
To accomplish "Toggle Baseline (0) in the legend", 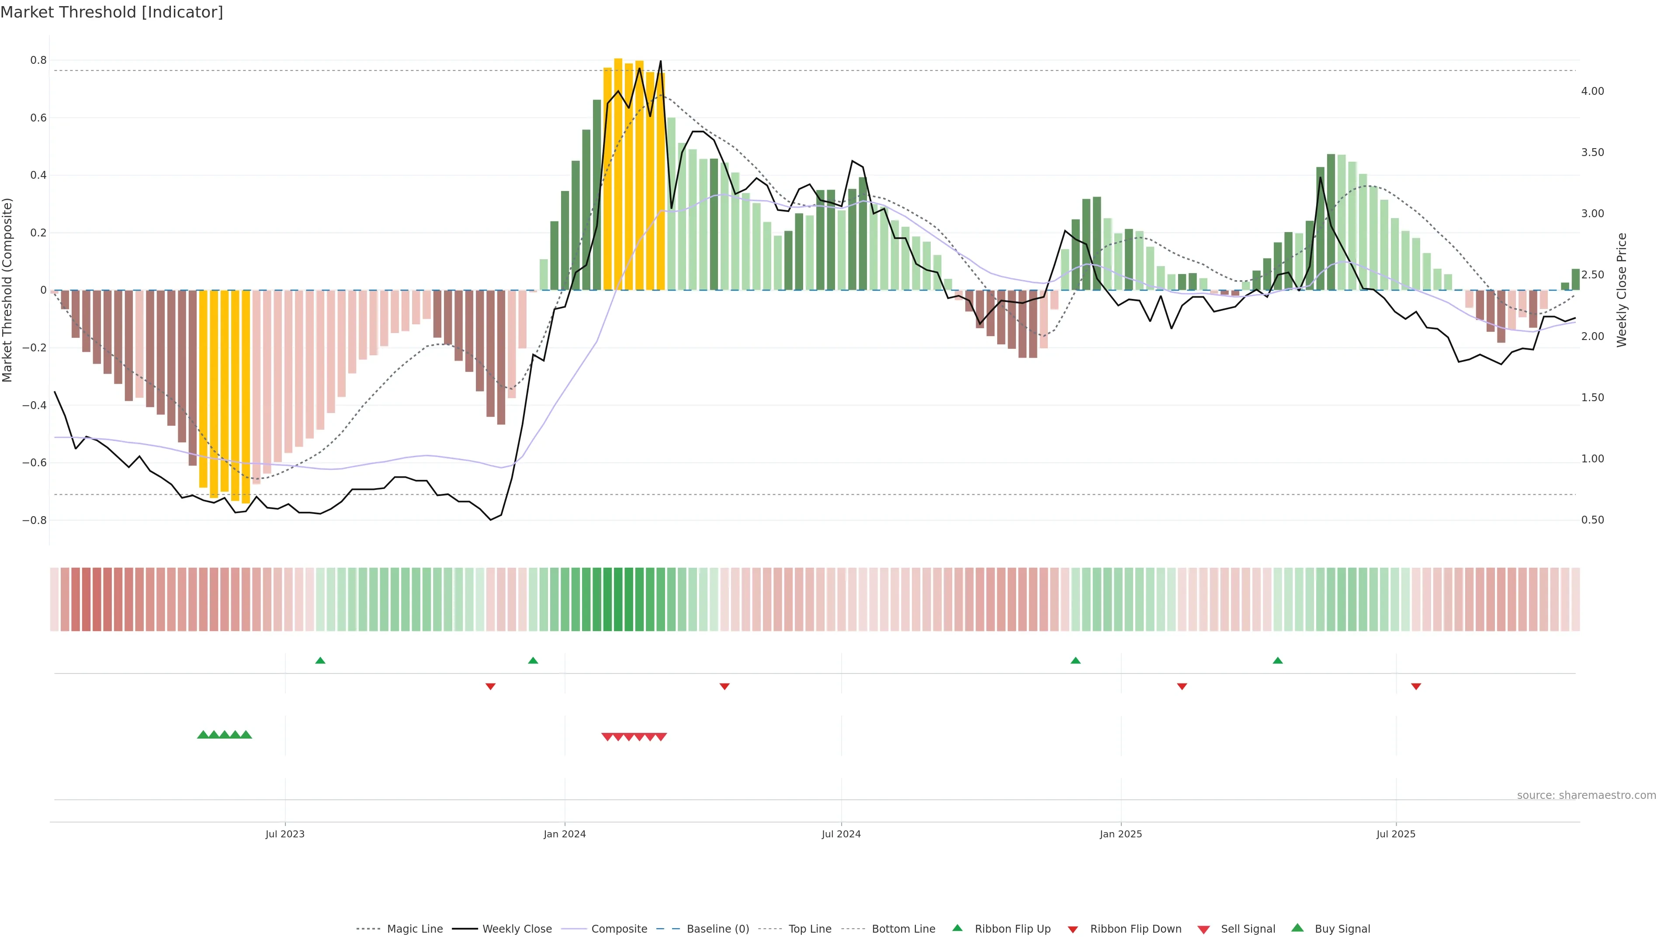I will pyautogui.click(x=717, y=929).
